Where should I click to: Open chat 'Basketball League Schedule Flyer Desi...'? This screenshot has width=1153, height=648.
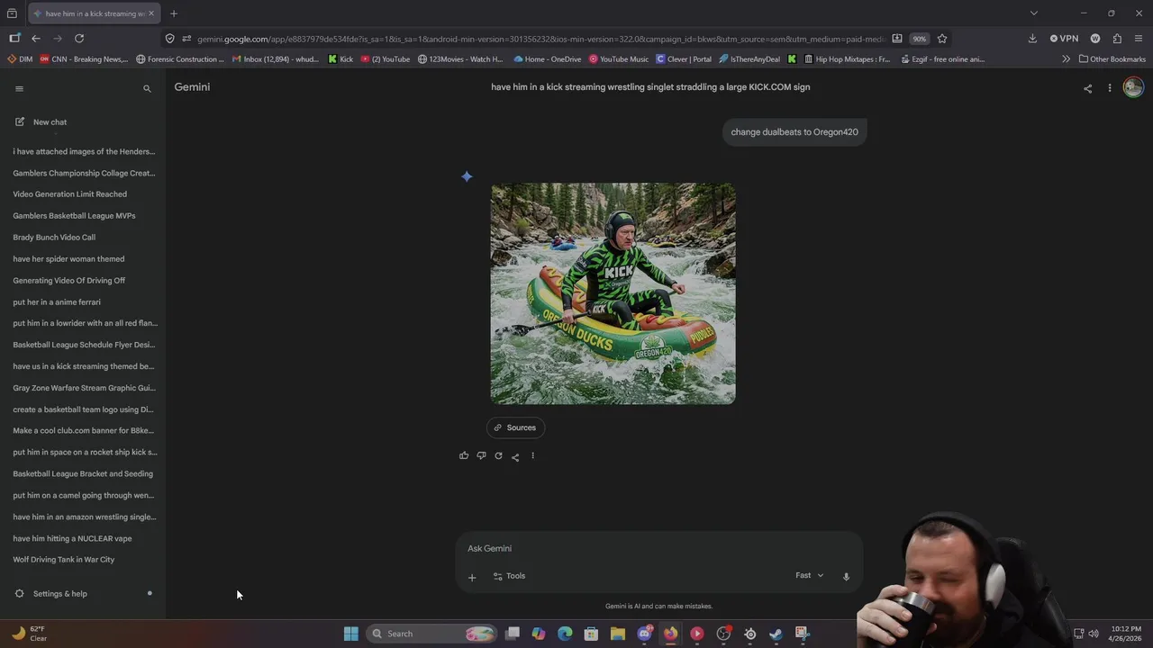click(x=84, y=345)
